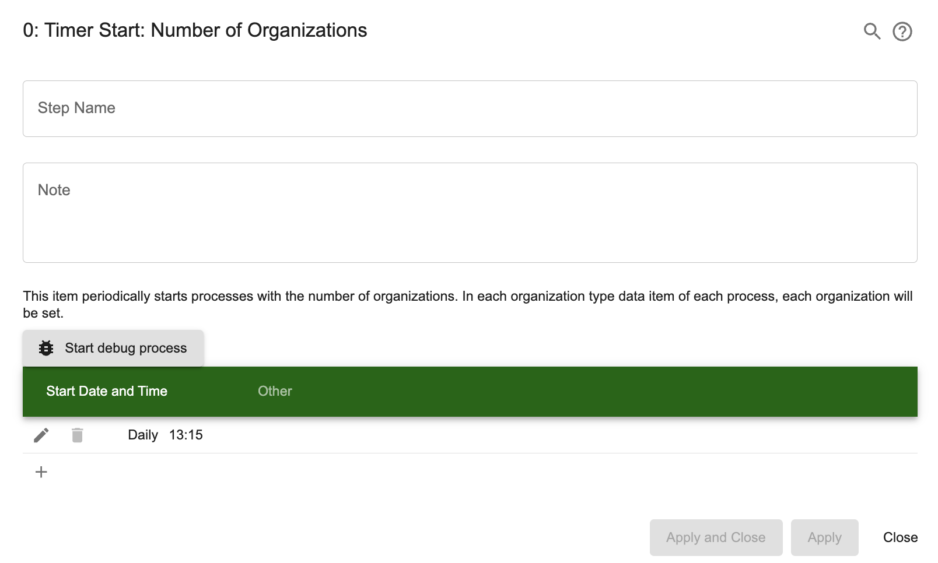This screenshot has width=938, height=563.
Task: Click blank space right of plus icon
Action: [x=408, y=472]
